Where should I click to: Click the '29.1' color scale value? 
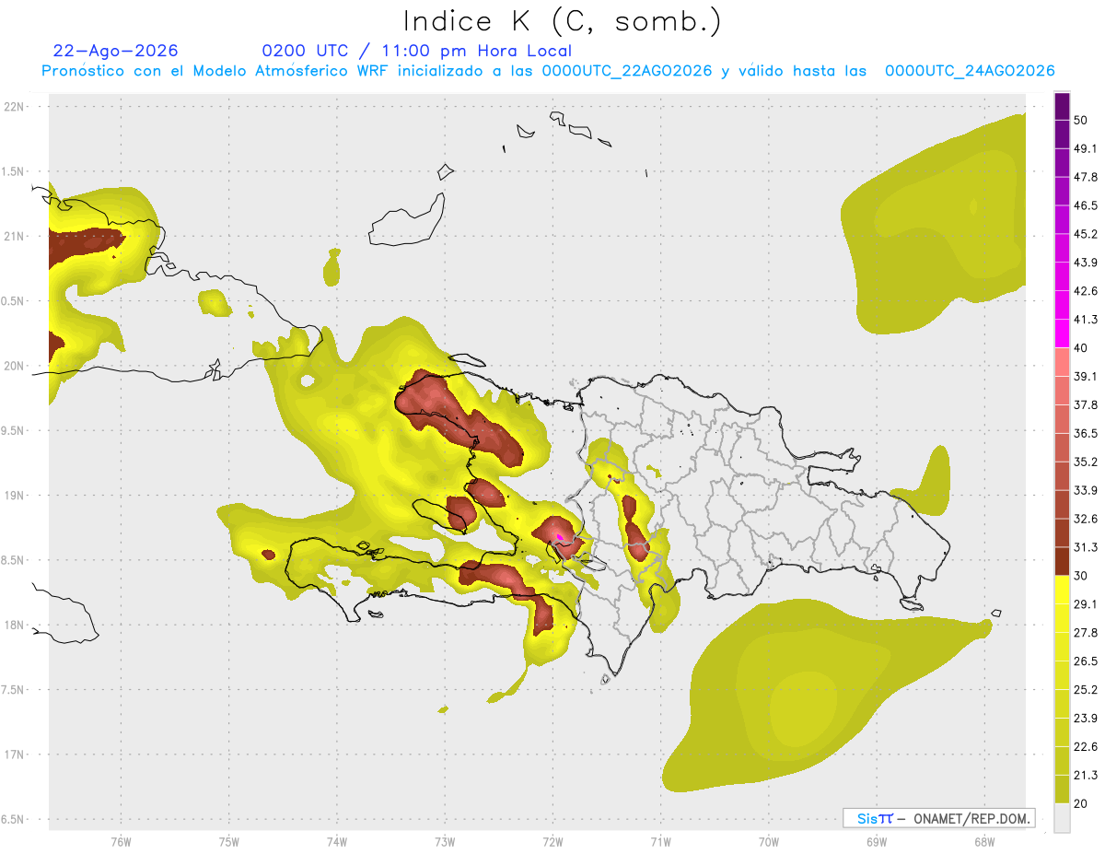click(x=1086, y=604)
